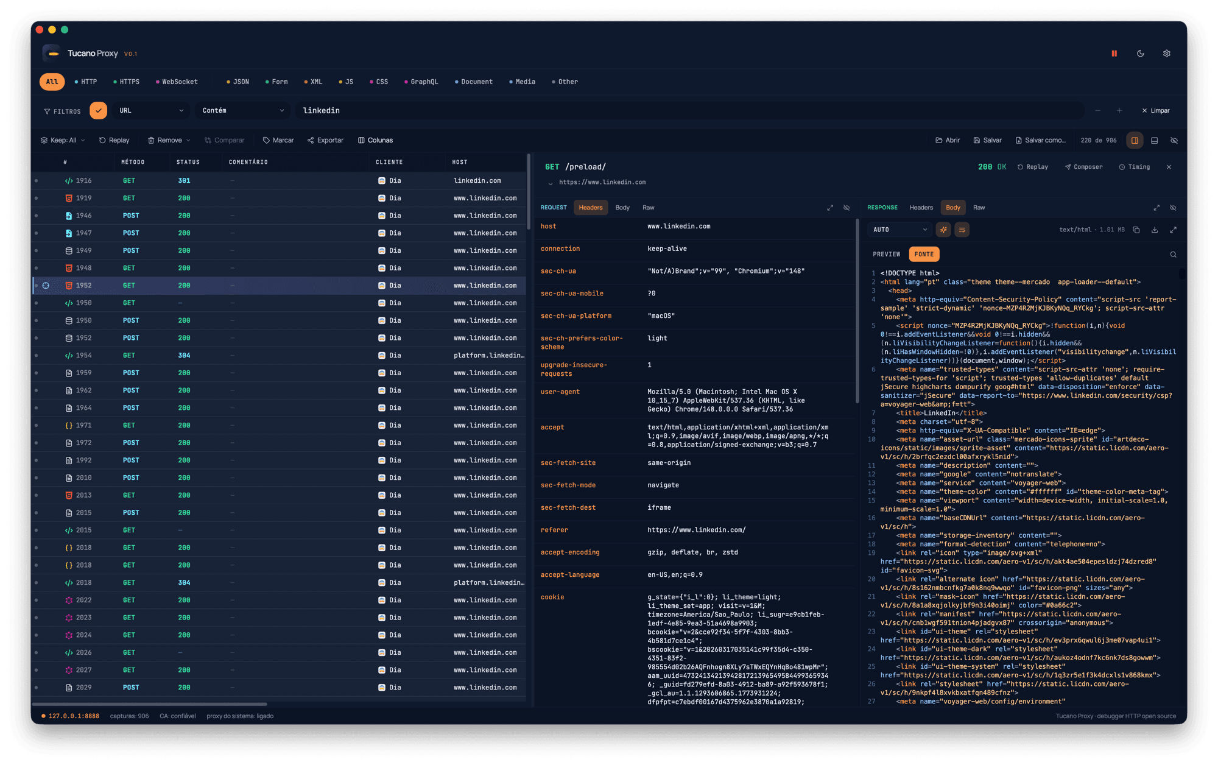
Task: Filter by HTTPS protocol
Action: 126,82
